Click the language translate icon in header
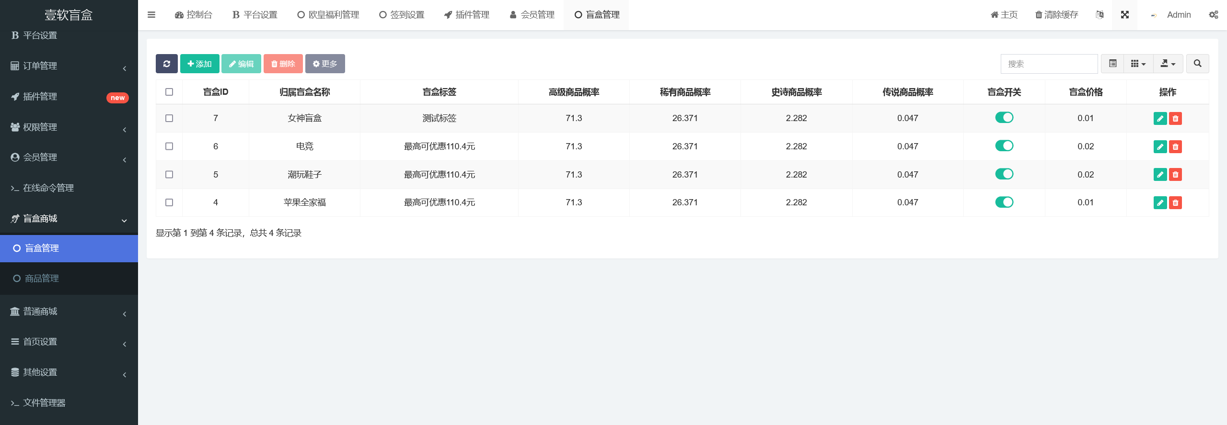Viewport: 1227px width, 425px height. coord(1100,15)
